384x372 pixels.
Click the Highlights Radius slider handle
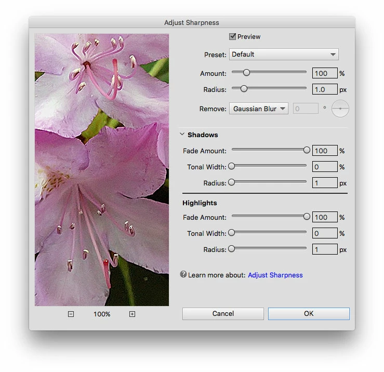point(231,249)
